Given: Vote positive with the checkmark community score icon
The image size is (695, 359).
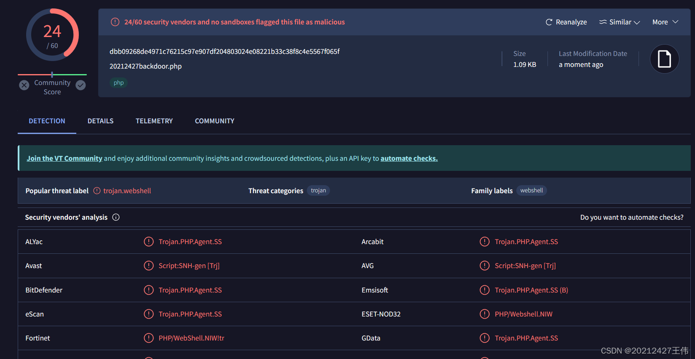Looking at the screenshot, I should (x=81, y=85).
